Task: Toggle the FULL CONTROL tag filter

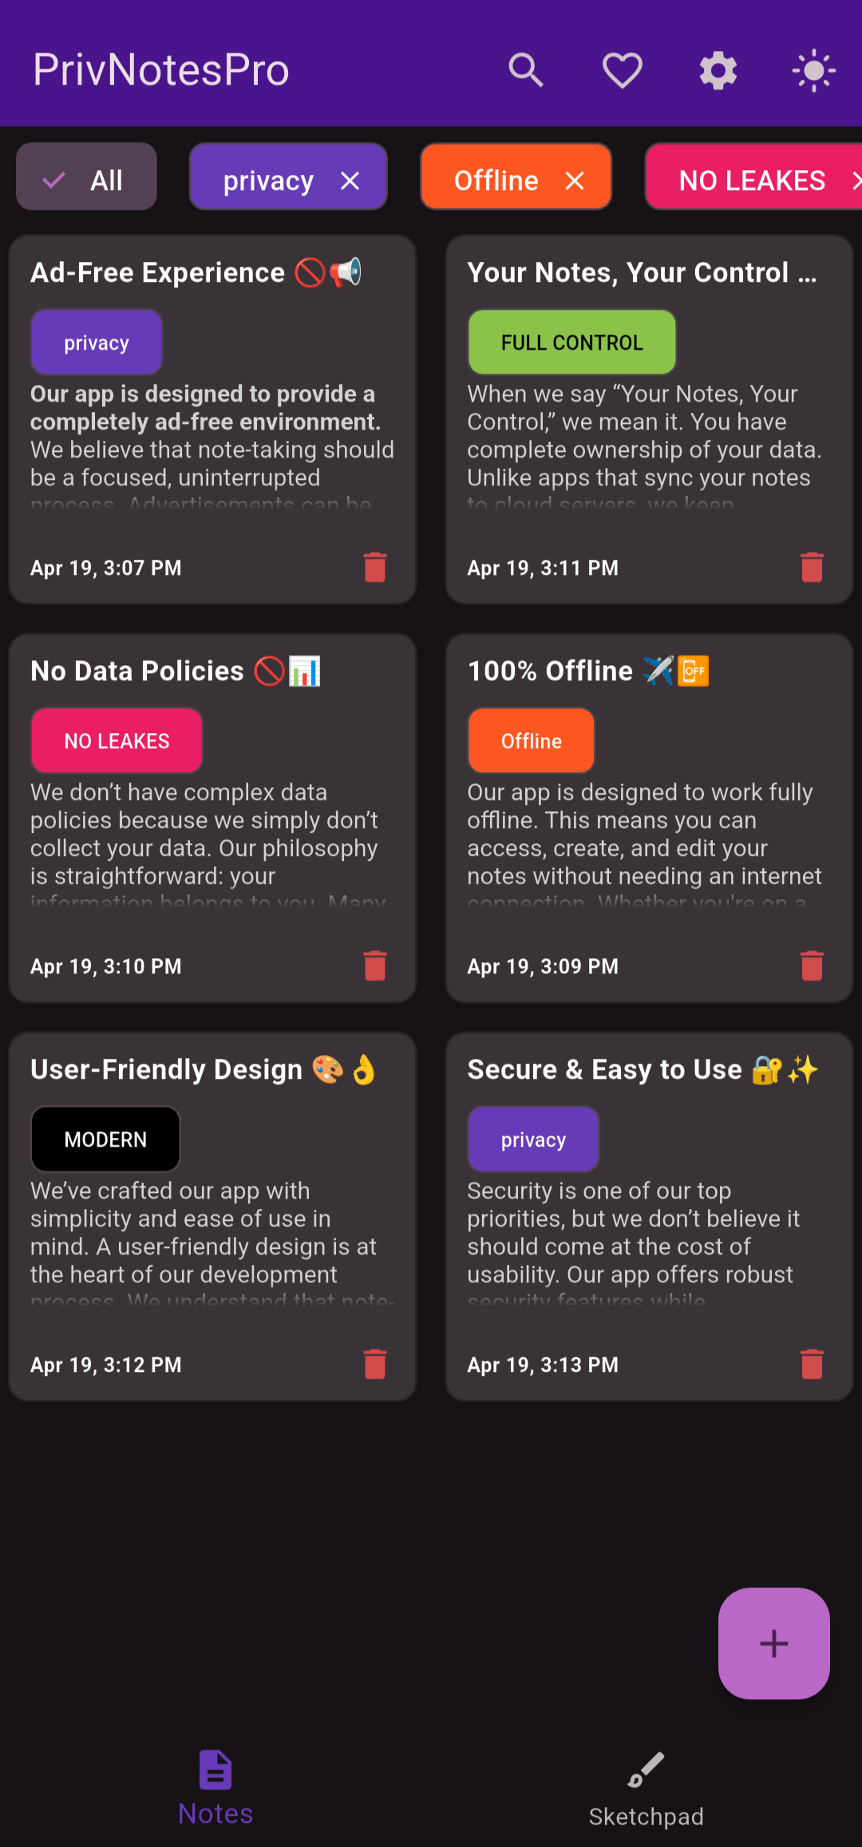Action: pyautogui.click(x=571, y=342)
